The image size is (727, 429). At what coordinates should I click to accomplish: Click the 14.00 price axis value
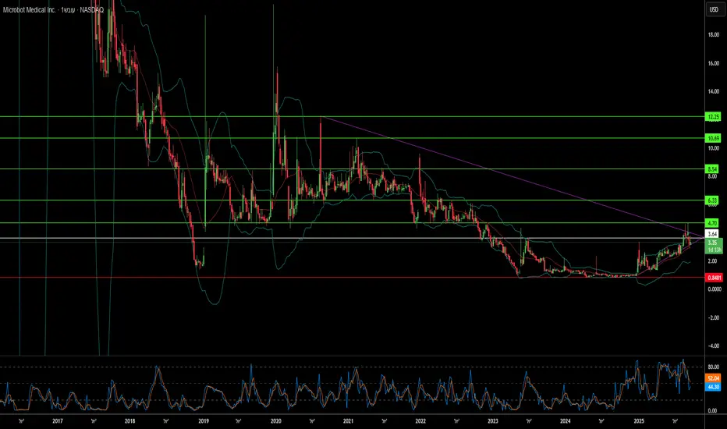coord(714,92)
